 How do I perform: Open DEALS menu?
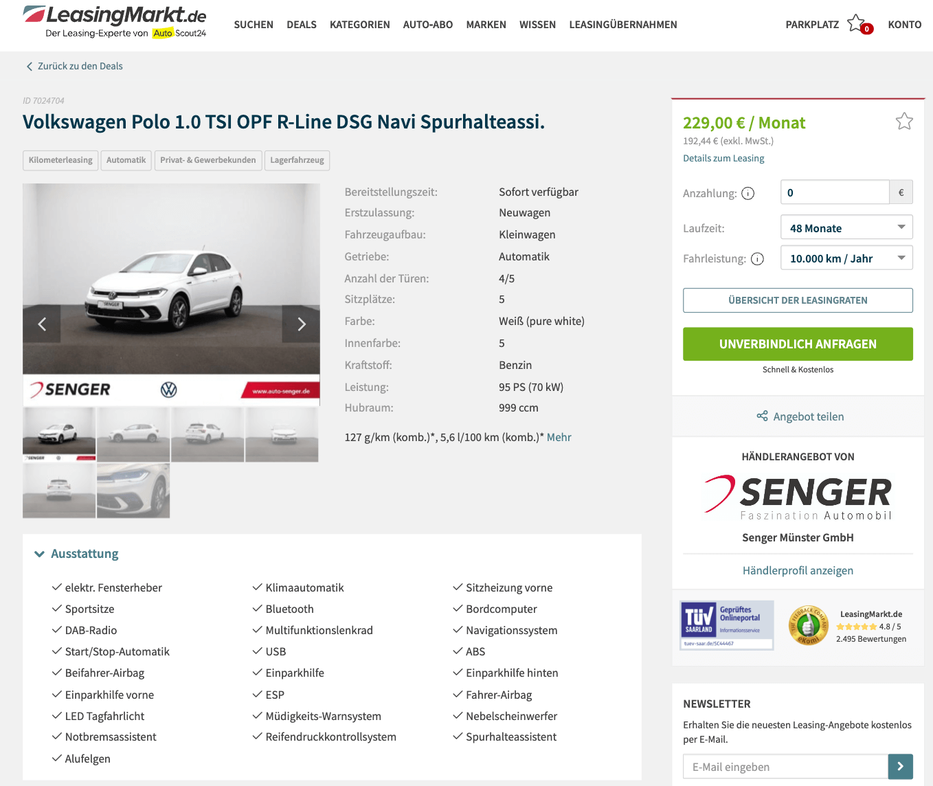(302, 25)
